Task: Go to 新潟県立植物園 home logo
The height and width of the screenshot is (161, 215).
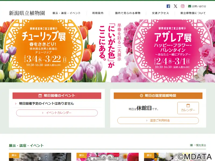Action: pyautogui.click(x=27, y=13)
